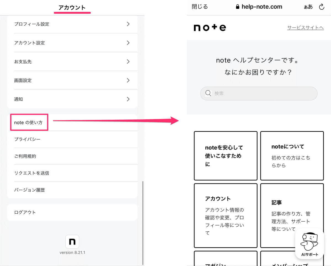Screen dimensions: 331x266
Task: Click magnifier icon in search box
Action: [209, 93]
